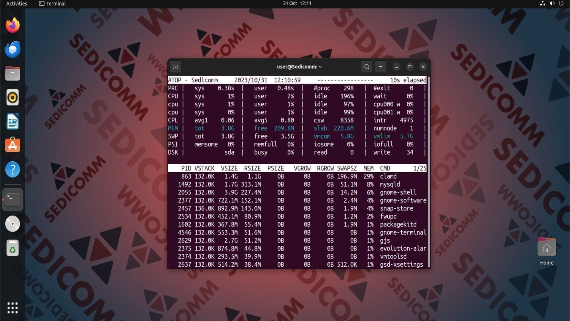Open Ubuntu Software store icon
Image resolution: width=570 pixels, height=321 pixels.
pyautogui.click(x=12, y=145)
